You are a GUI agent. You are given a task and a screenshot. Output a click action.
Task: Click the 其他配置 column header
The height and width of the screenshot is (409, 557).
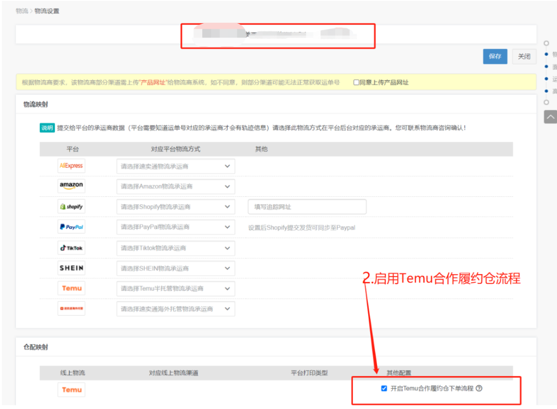[399, 373]
